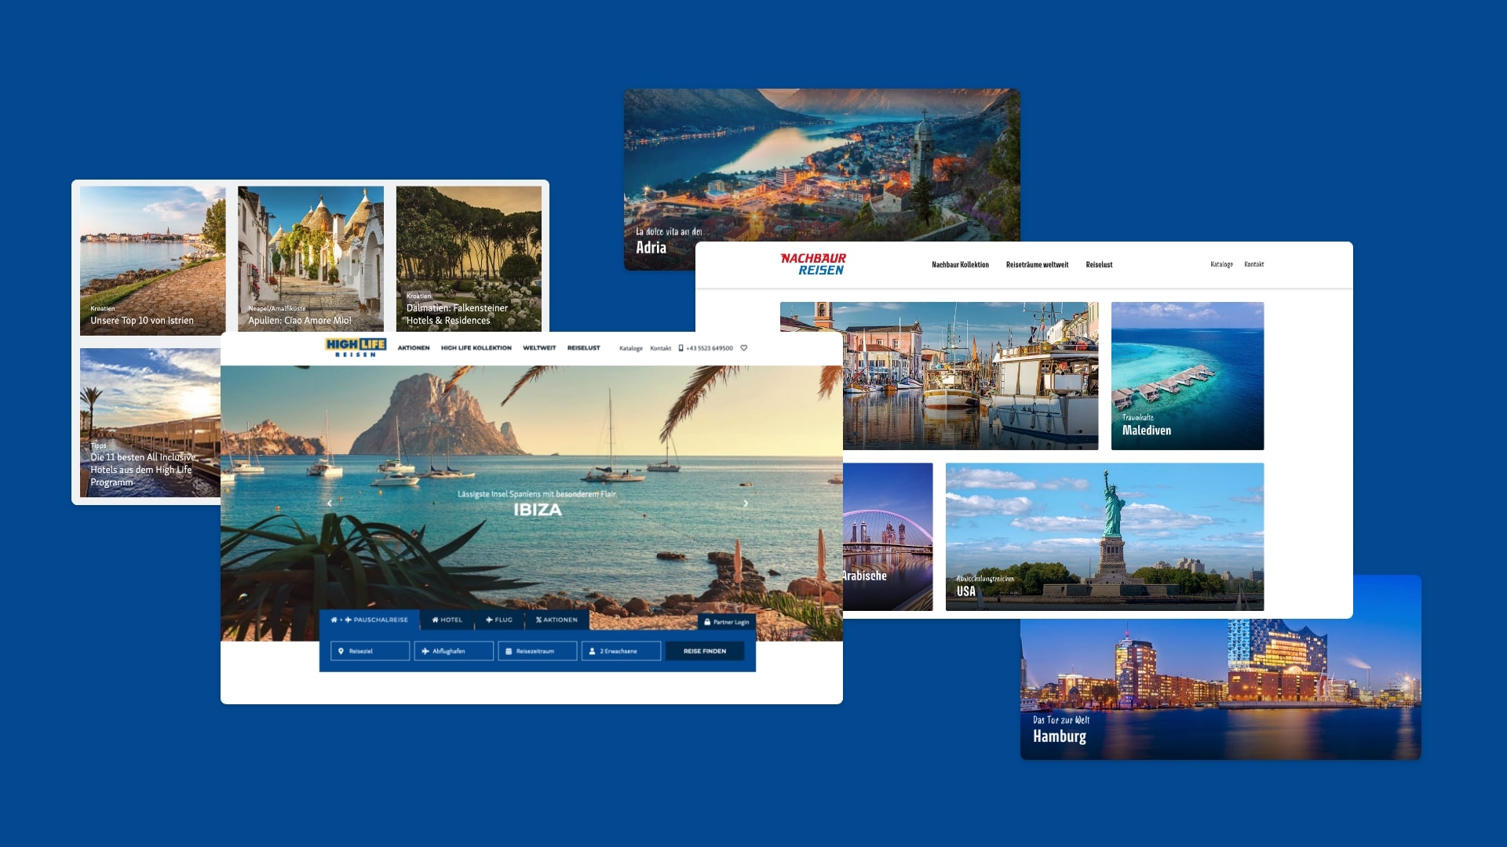
Task: Click the IBIZA slide title
Action: pos(538,510)
